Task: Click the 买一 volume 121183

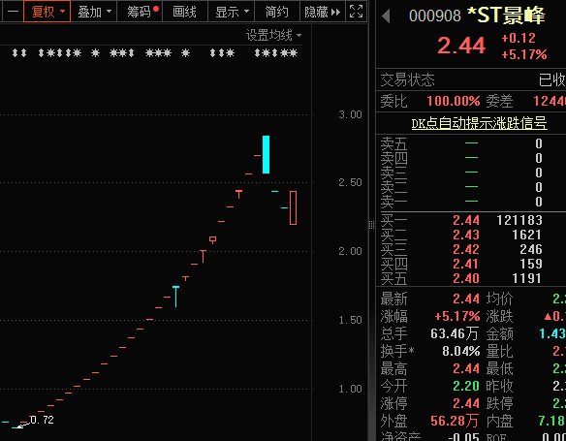Action: 519,220
